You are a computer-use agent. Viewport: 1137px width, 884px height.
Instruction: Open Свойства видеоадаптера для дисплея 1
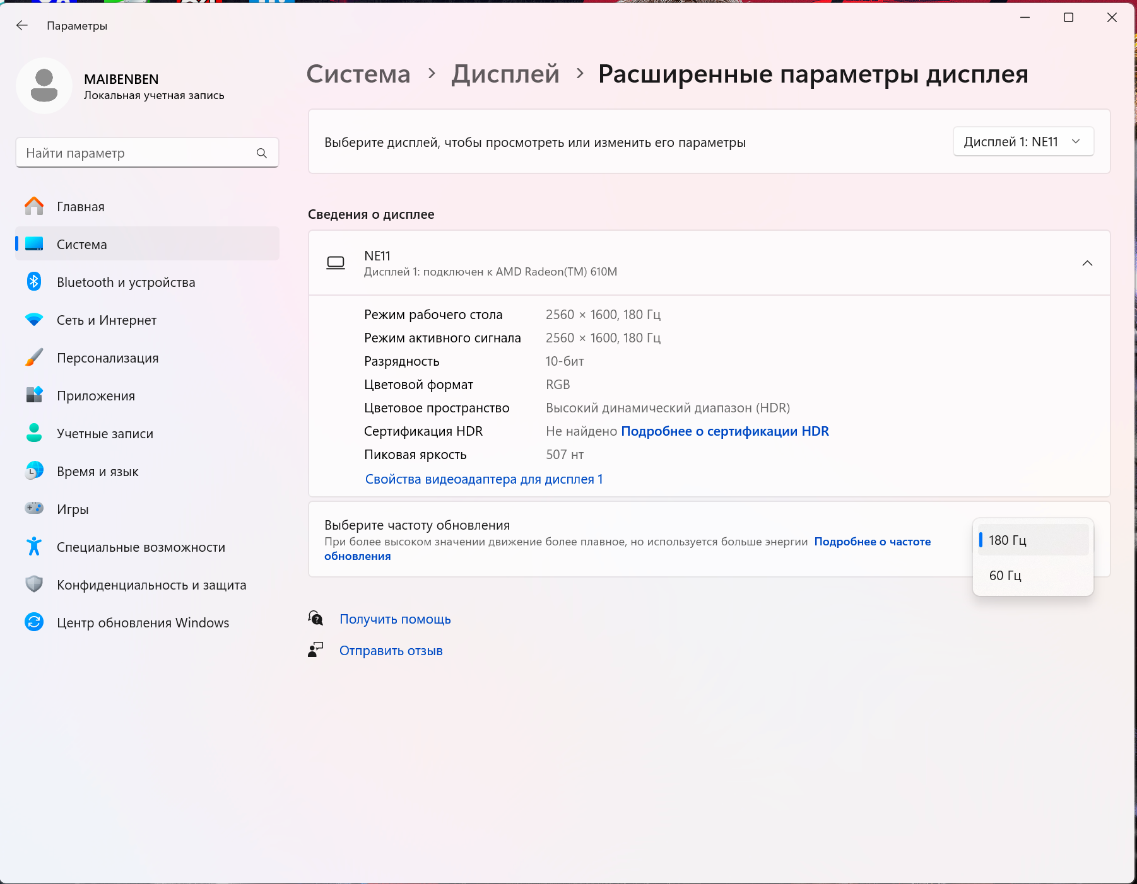pyautogui.click(x=484, y=479)
